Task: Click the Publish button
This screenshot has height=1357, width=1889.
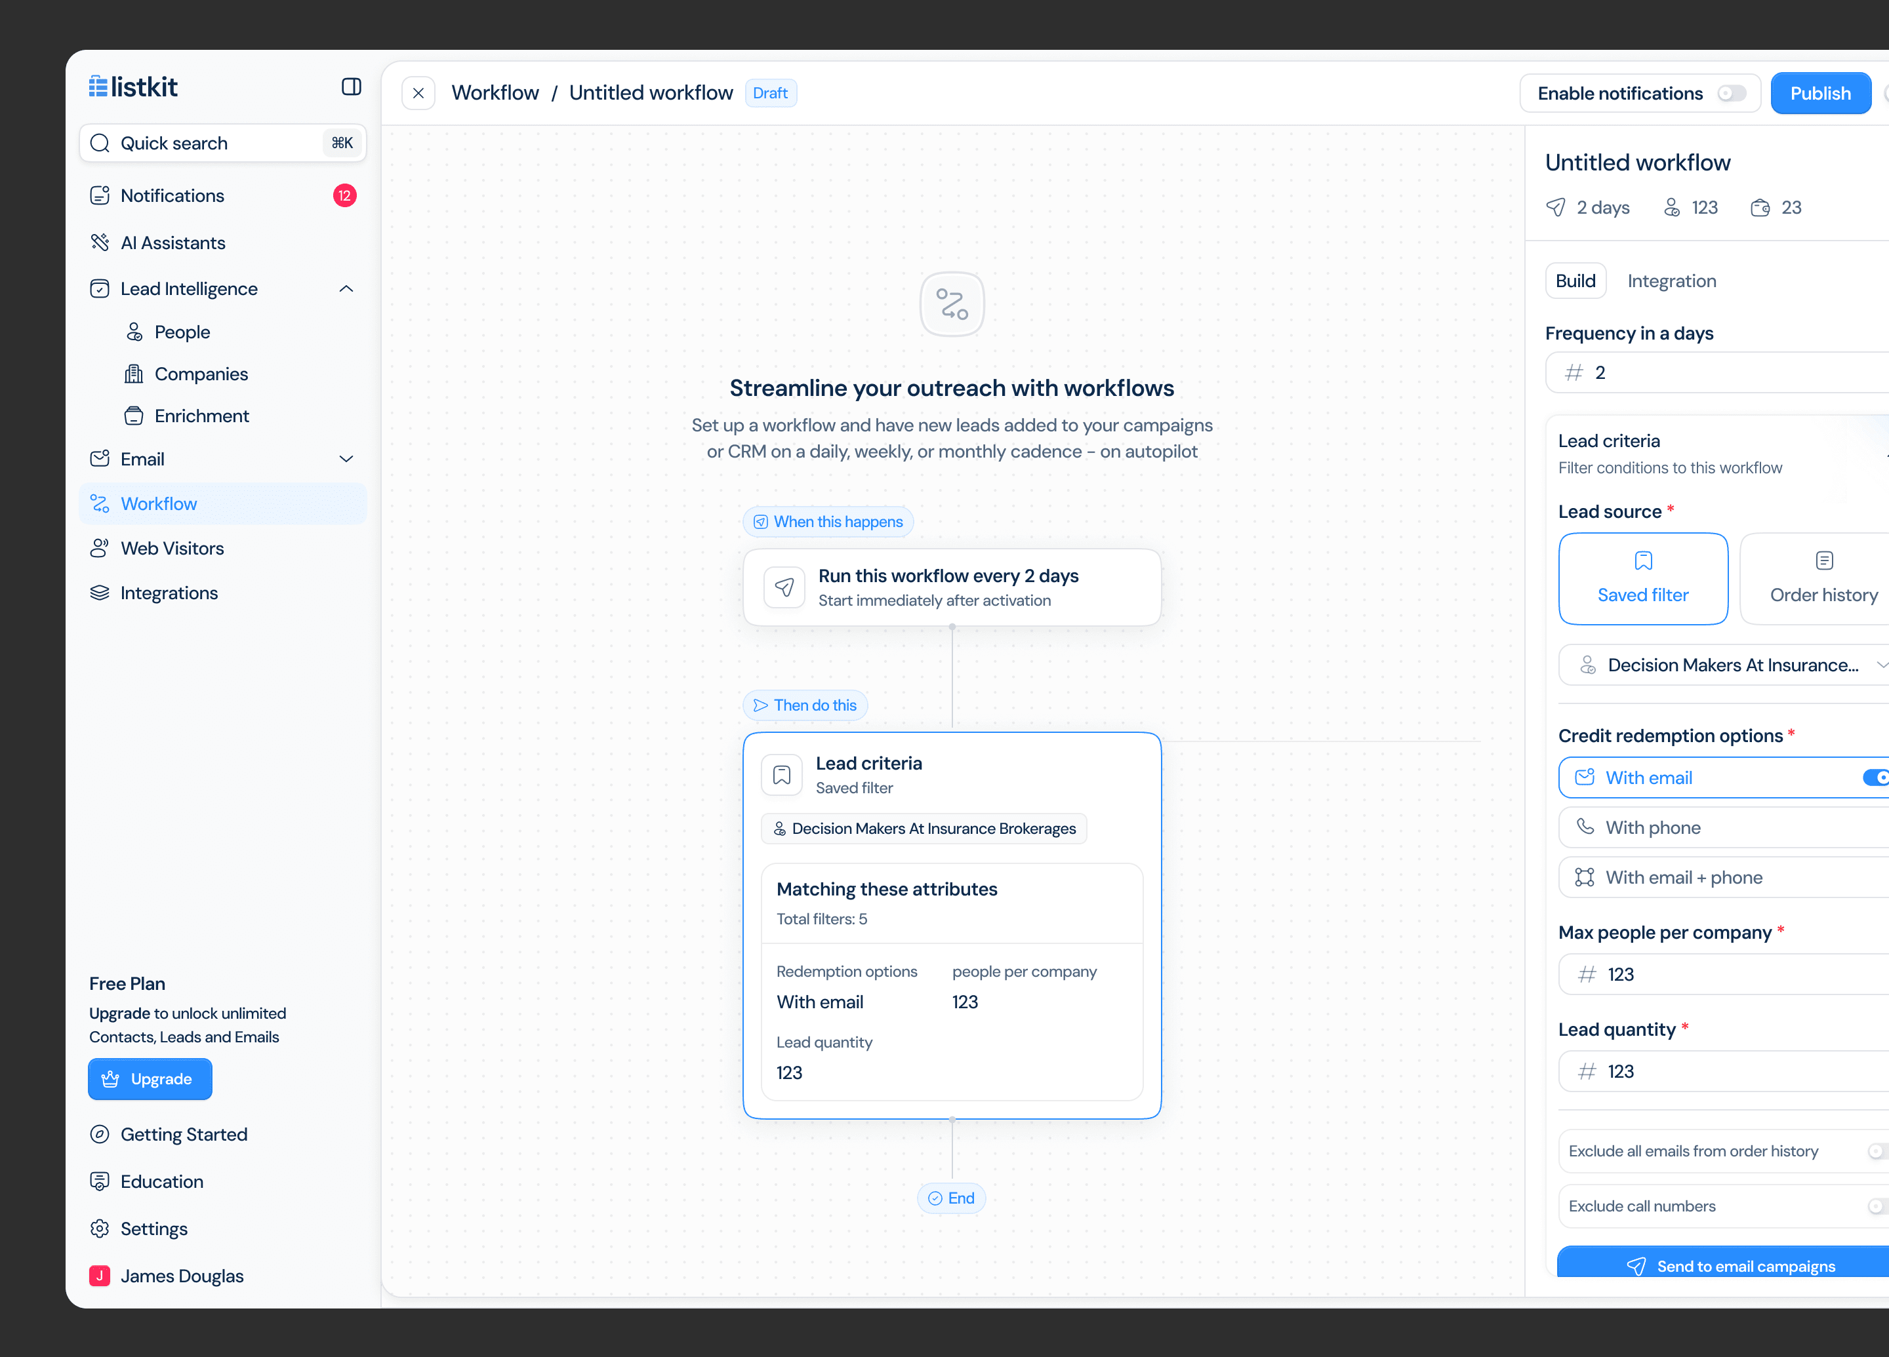Action: pos(1820,93)
